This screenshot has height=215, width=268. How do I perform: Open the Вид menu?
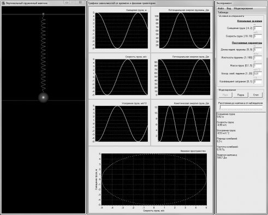tap(229, 8)
